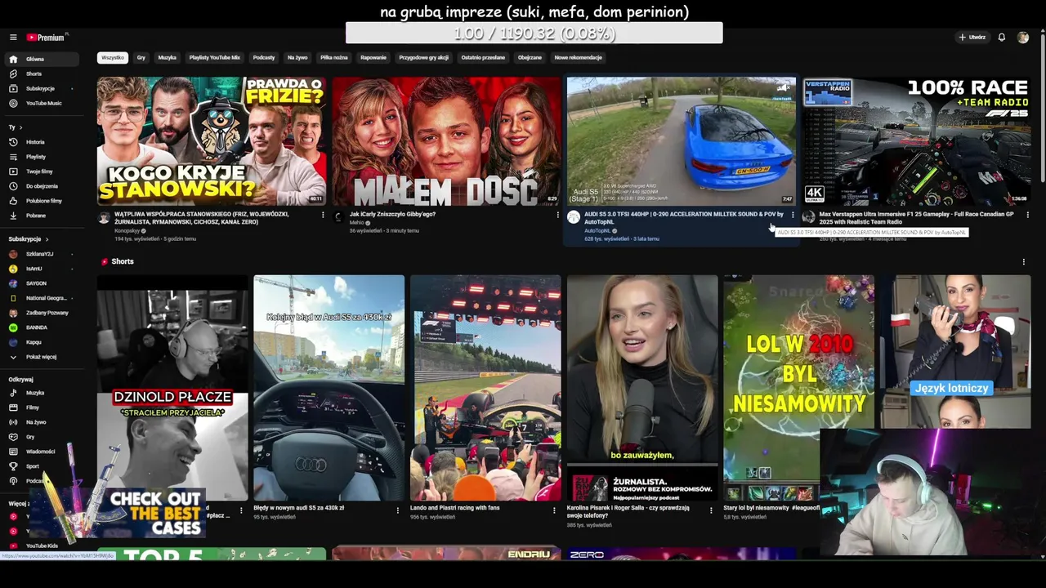The image size is (1046, 588).
Task: Open the hamburger guide menu
Action: pos(13,38)
